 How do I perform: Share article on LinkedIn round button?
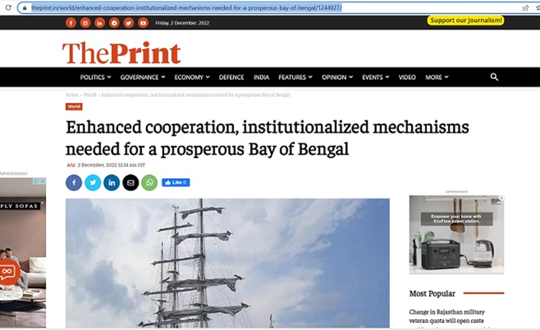tap(111, 183)
